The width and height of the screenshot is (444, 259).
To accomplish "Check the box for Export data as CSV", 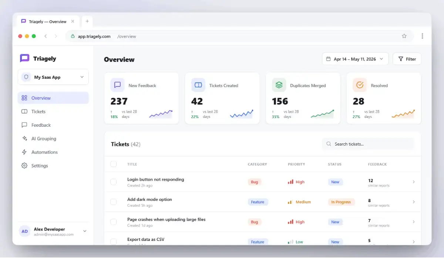I will pos(114,242).
